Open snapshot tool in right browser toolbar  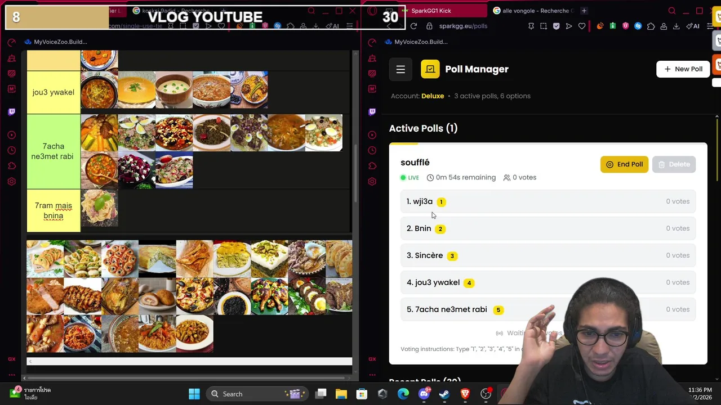click(x=544, y=26)
